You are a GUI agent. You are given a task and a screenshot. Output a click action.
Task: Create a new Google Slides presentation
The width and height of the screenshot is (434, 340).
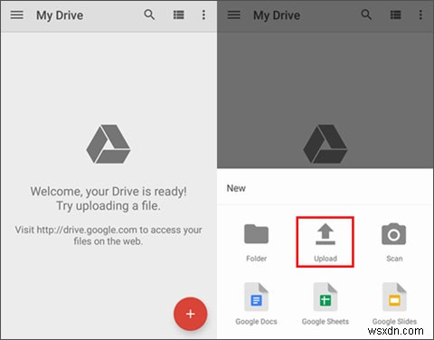click(x=394, y=304)
